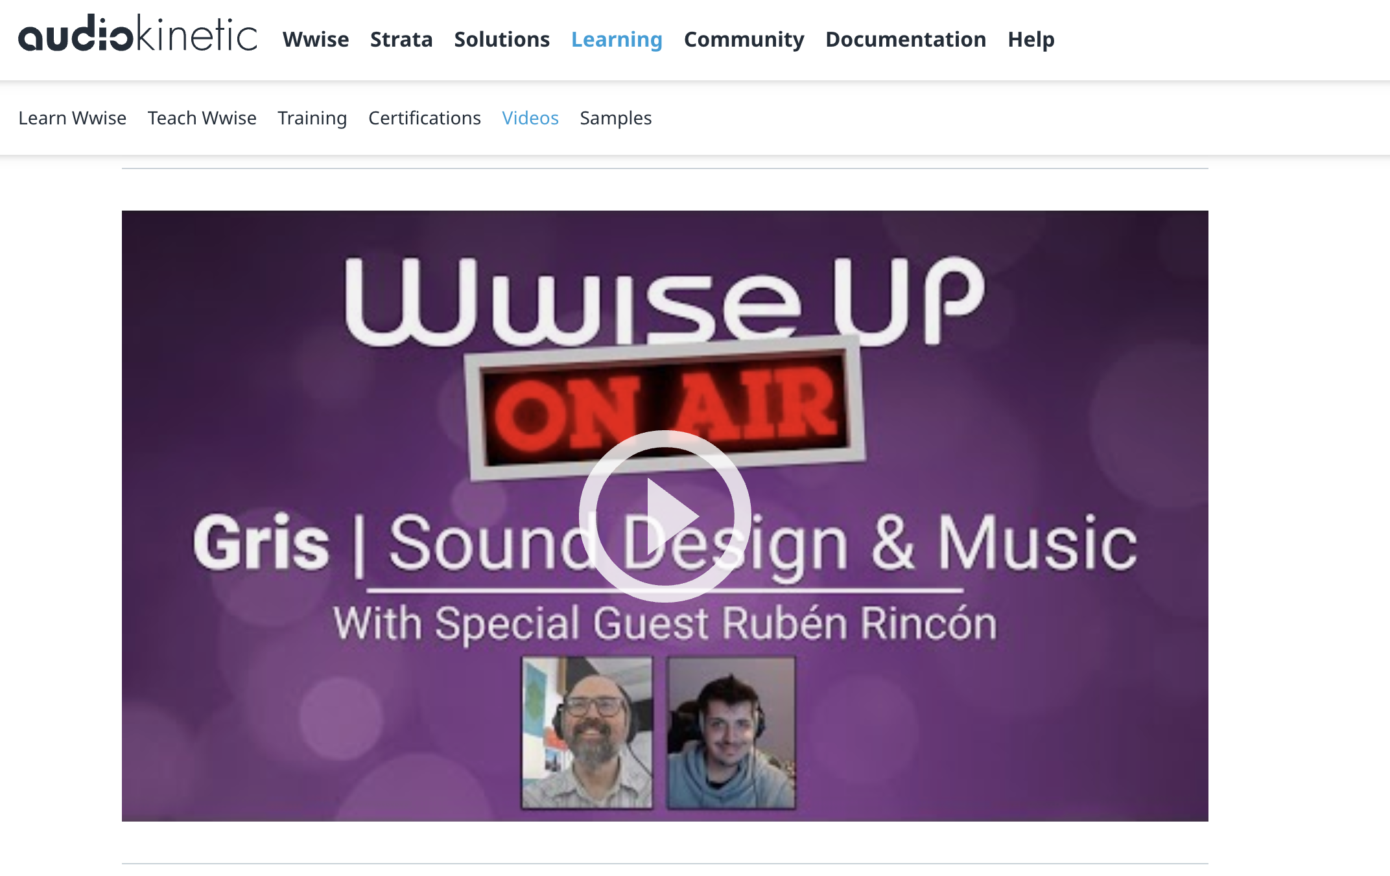Go to Teach Wwise page
1390x876 pixels.
(202, 118)
